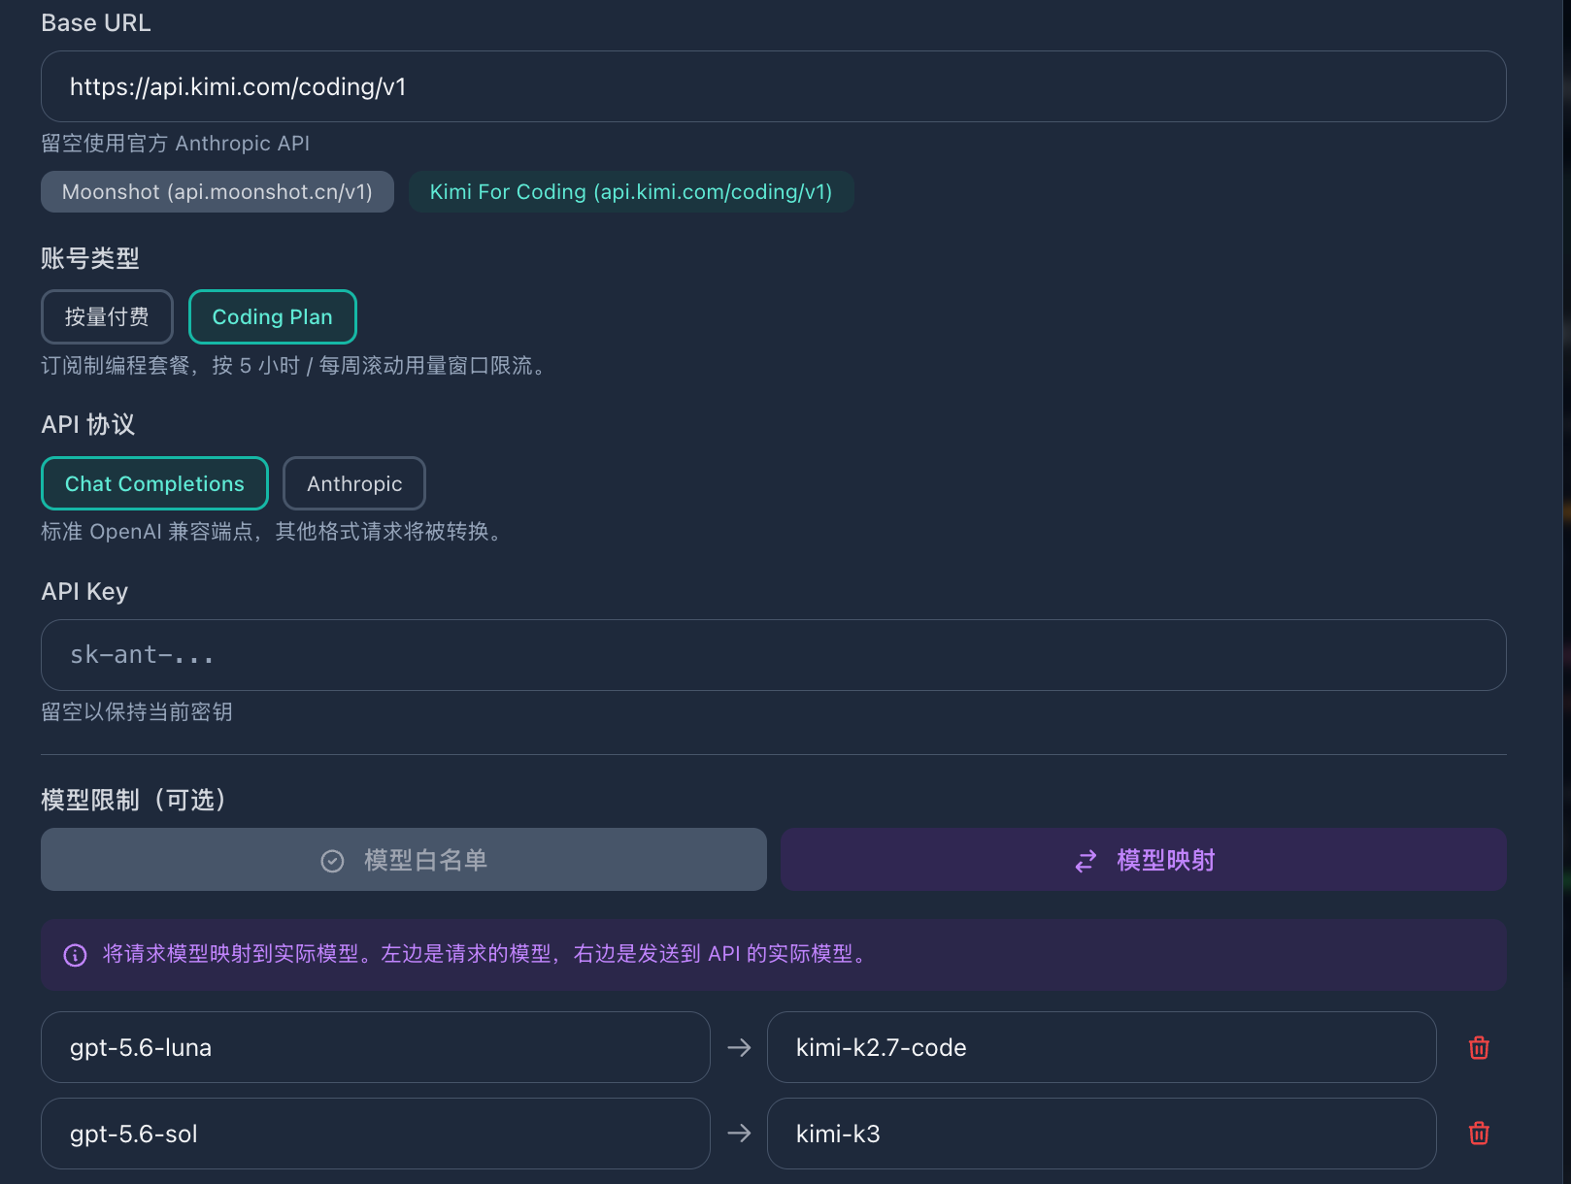Select Chat Completions API protocol
The width and height of the screenshot is (1571, 1184).
click(154, 483)
